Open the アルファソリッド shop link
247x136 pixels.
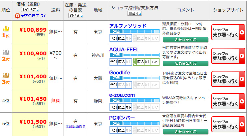click(x=128, y=26)
